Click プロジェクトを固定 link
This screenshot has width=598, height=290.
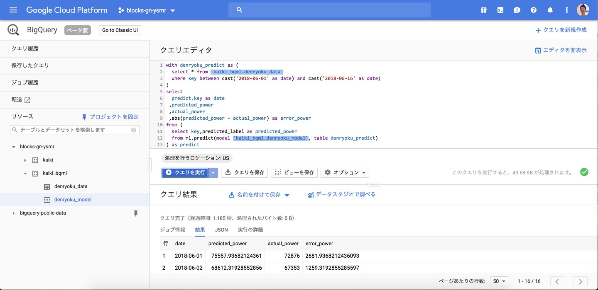pos(110,117)
